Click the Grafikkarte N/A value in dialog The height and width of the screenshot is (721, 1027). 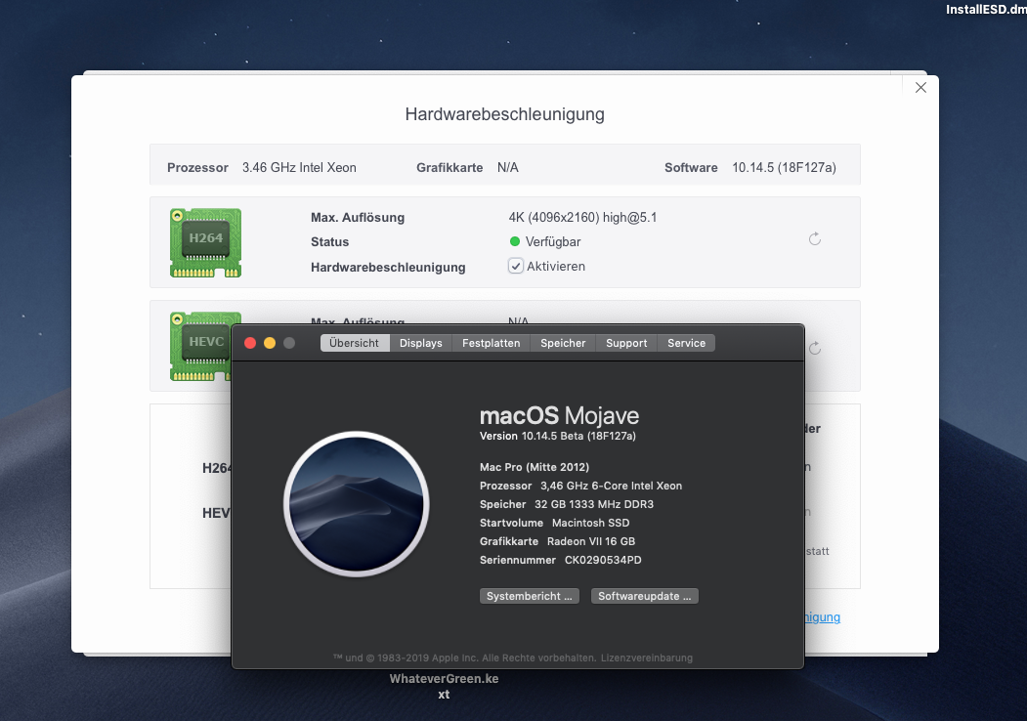[x=507, y=168]
